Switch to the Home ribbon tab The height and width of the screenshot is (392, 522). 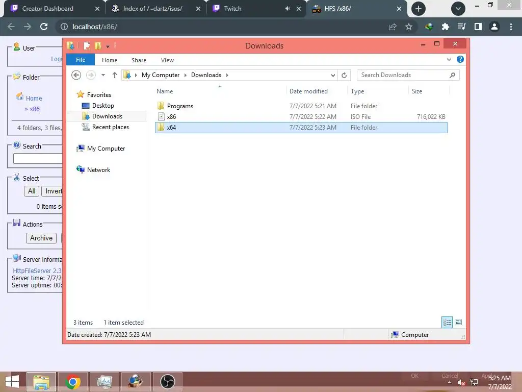[109, 60]
